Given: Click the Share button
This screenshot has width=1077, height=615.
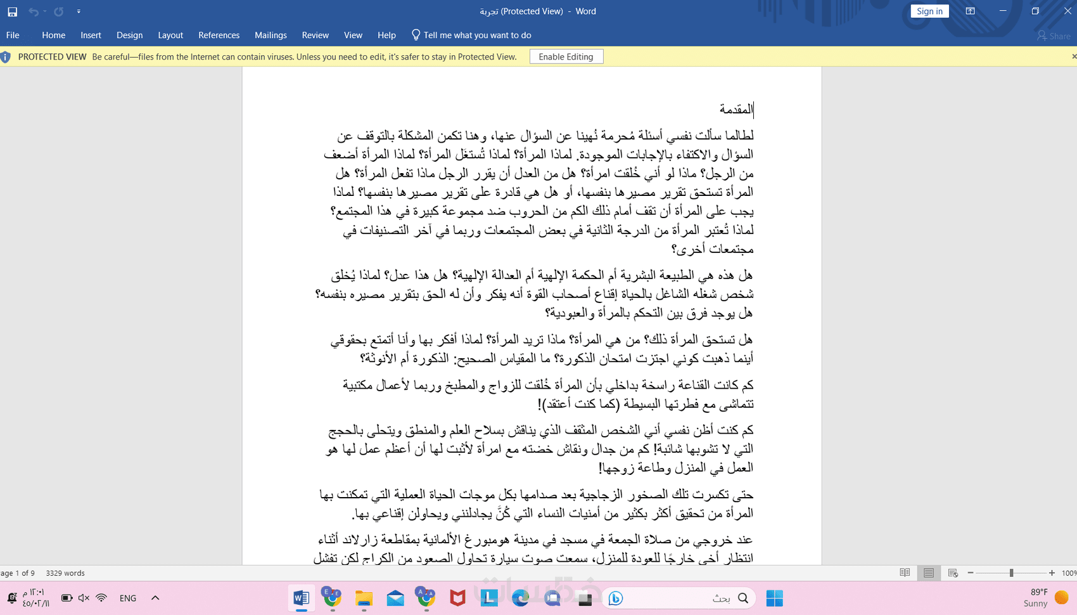Looking at the screenshot, I should 1054,36.
